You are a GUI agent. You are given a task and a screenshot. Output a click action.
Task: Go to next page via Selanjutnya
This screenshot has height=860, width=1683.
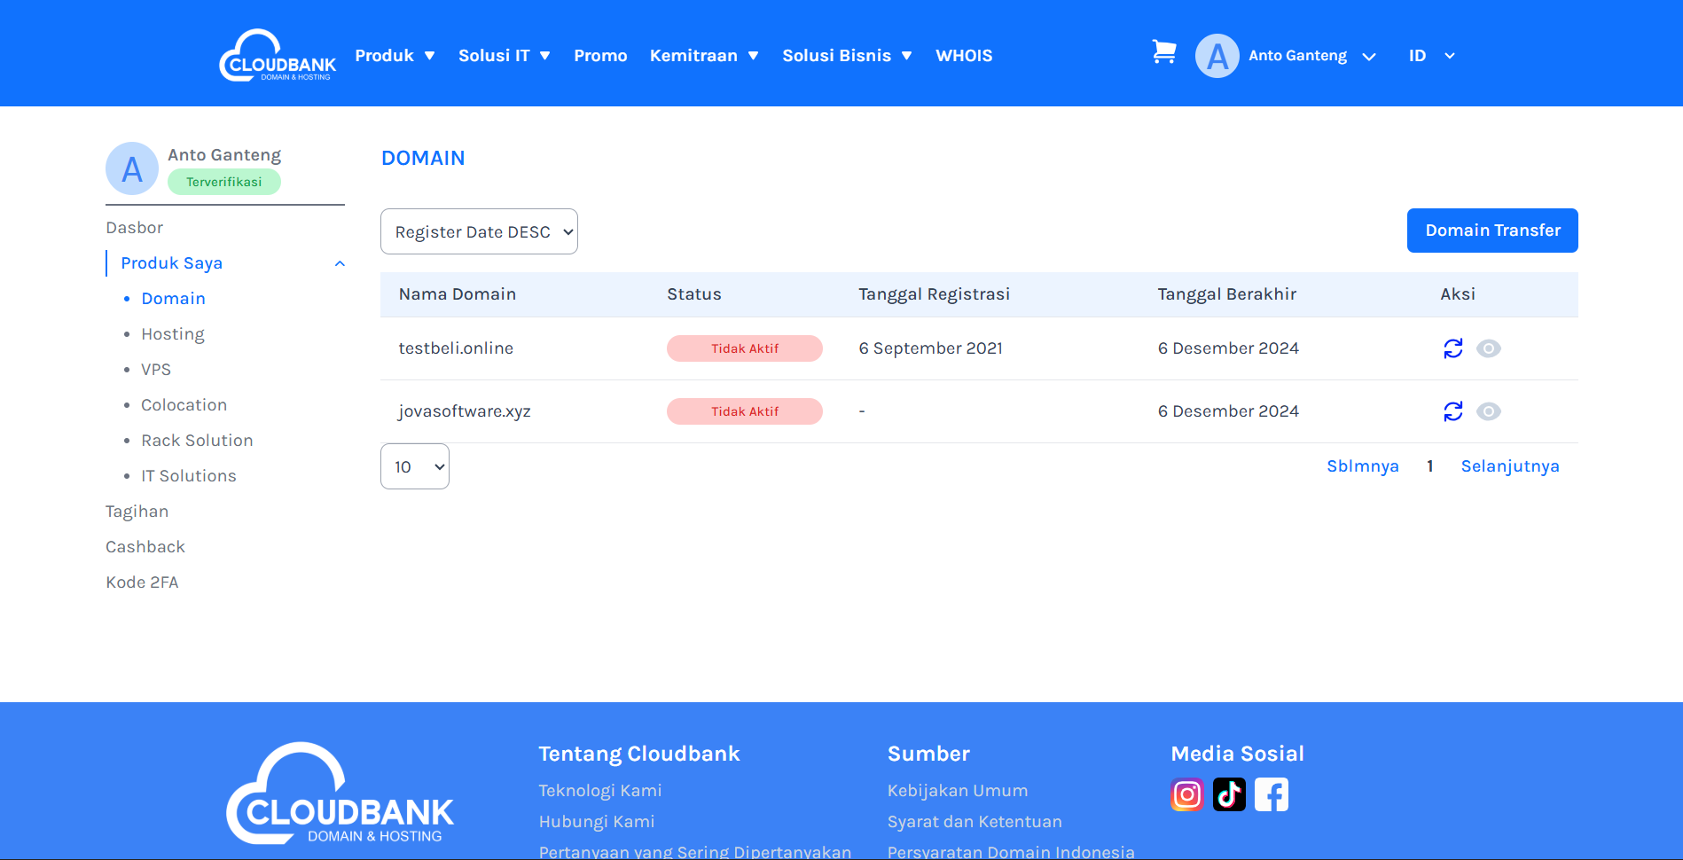pos(1509,466)
